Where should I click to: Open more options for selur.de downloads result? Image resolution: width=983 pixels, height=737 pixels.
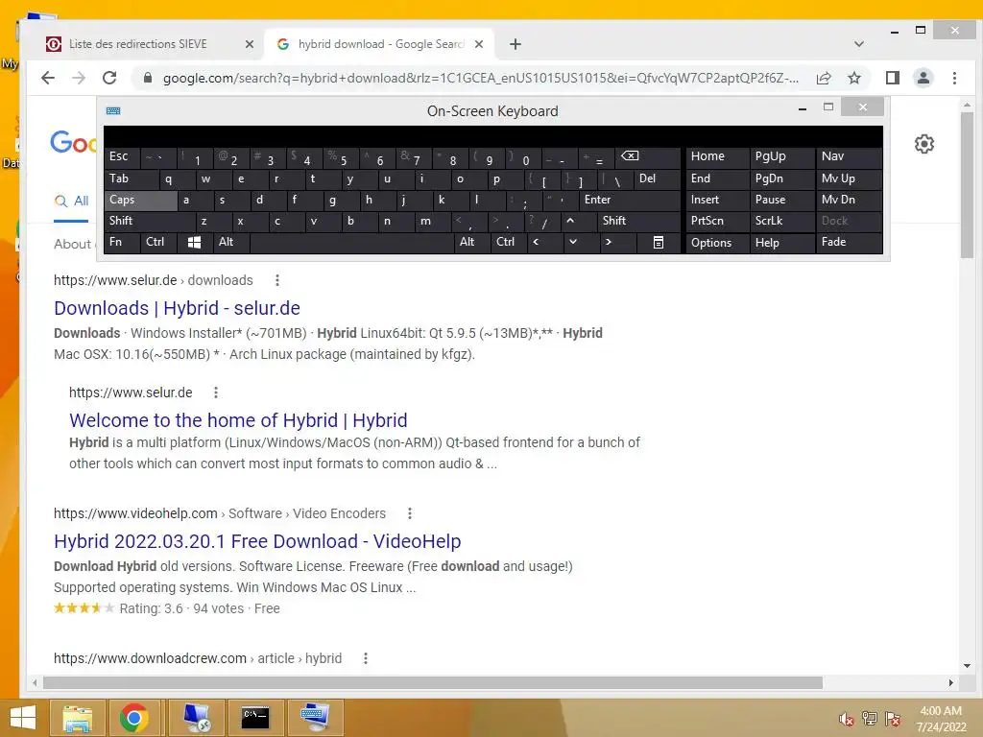(277, 280)
